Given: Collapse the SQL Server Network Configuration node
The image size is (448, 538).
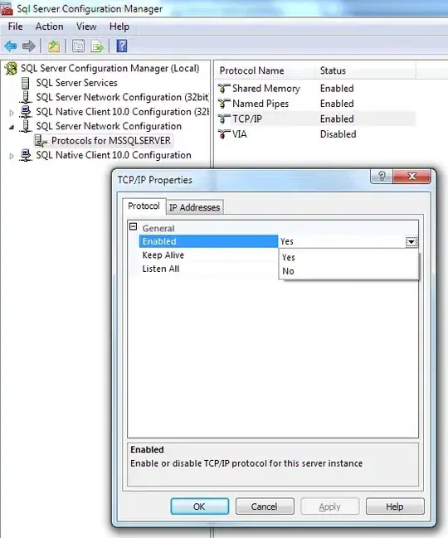Looking at the screenshot, I should click(x=12, y=127).
